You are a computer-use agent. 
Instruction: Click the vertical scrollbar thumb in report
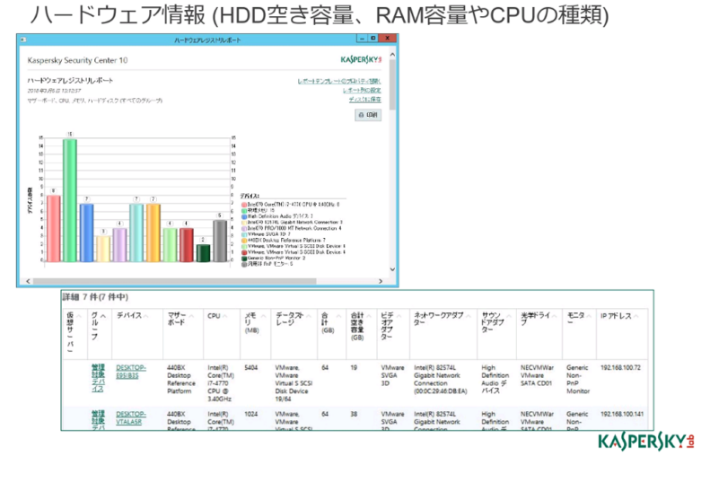392,84
